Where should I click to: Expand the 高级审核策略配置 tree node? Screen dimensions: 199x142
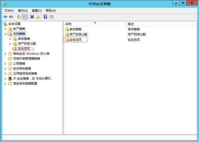(x=5, y=84)
